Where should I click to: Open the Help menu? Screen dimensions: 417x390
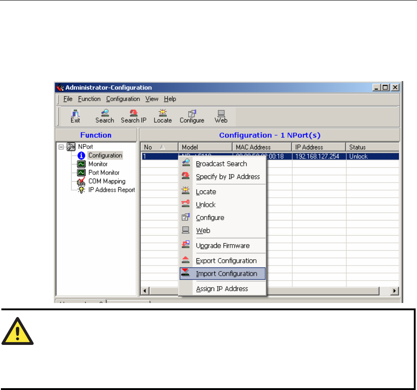pyautogui.click(x=170, y=99)
